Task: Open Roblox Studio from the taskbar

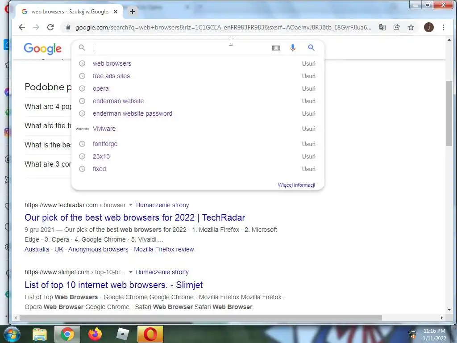Action: coord(123,335)
